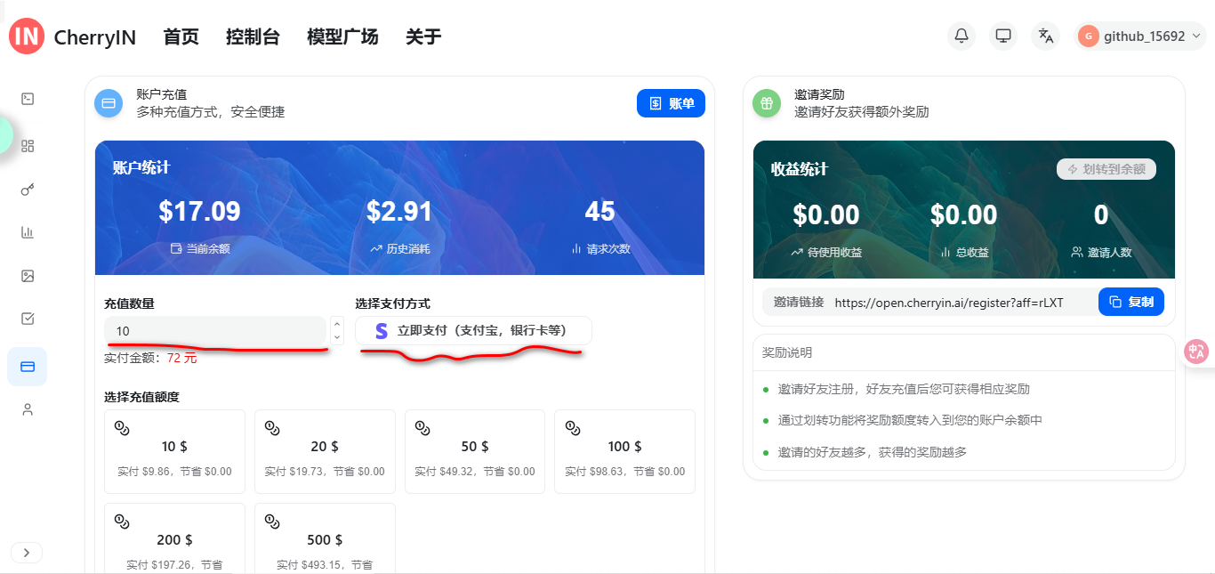Screen dimensions: 1215x574
Task: Click the 实付金额 72 元 text
Action: click(x=150, y=358)
